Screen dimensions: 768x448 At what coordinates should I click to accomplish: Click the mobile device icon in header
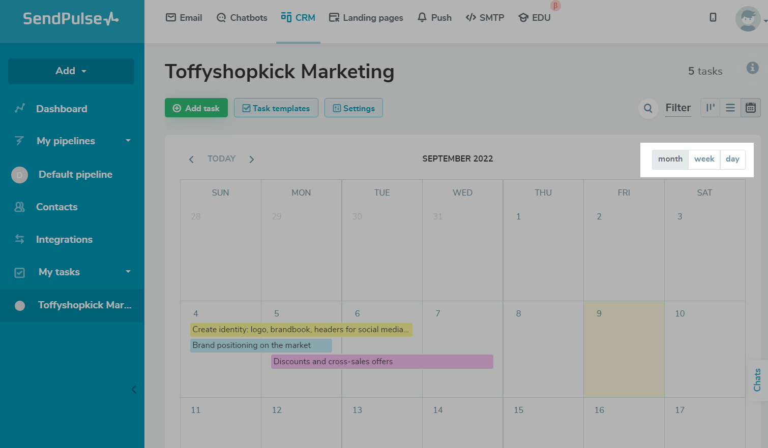tap(713, 17)
